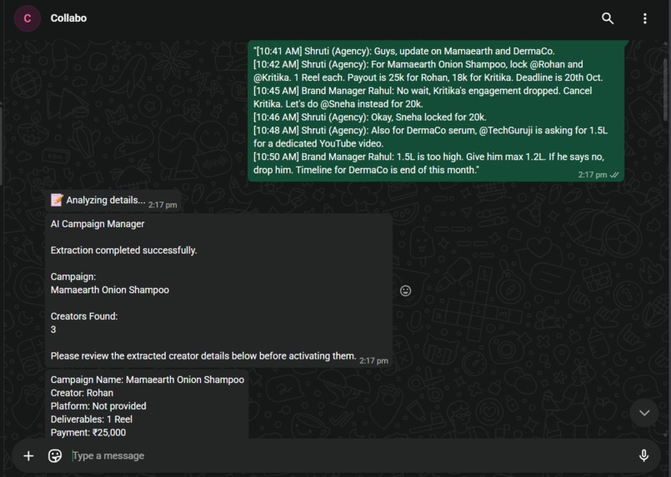
Task: Click the 'Creator: Rohan' line
Action: coord(83,393)
